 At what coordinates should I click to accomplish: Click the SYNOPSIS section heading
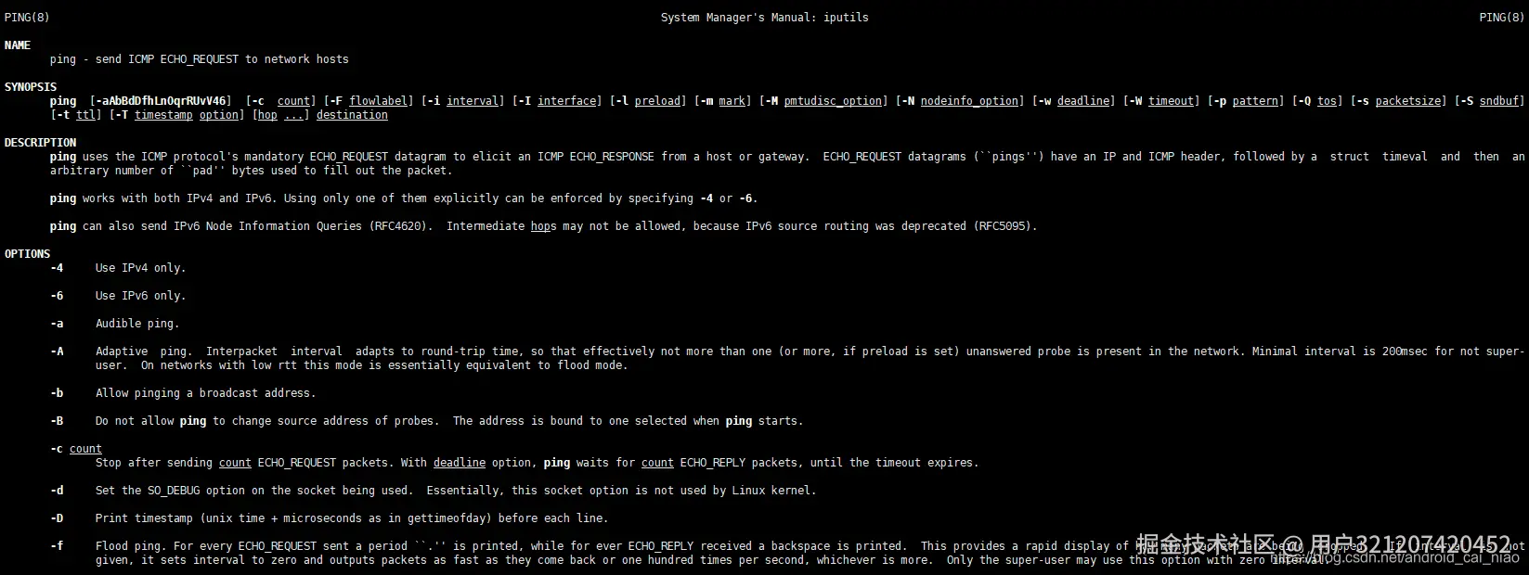(x=31, y=87)
